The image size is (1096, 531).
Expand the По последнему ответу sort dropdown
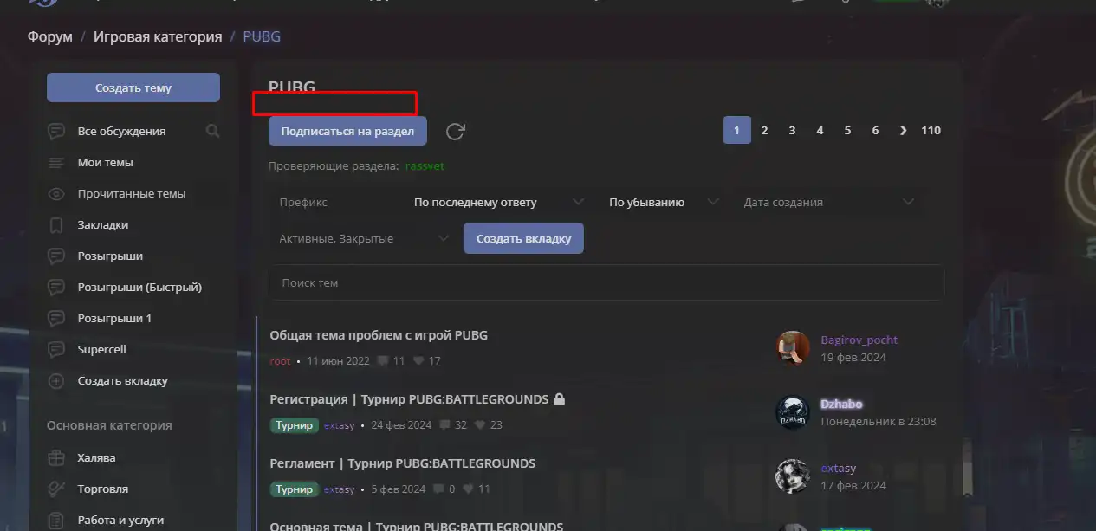(499, 202)
